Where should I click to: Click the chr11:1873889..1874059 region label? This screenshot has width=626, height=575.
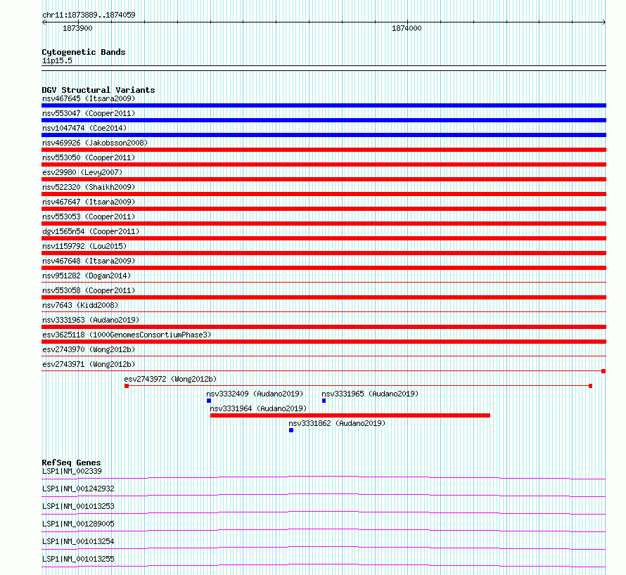89,15
